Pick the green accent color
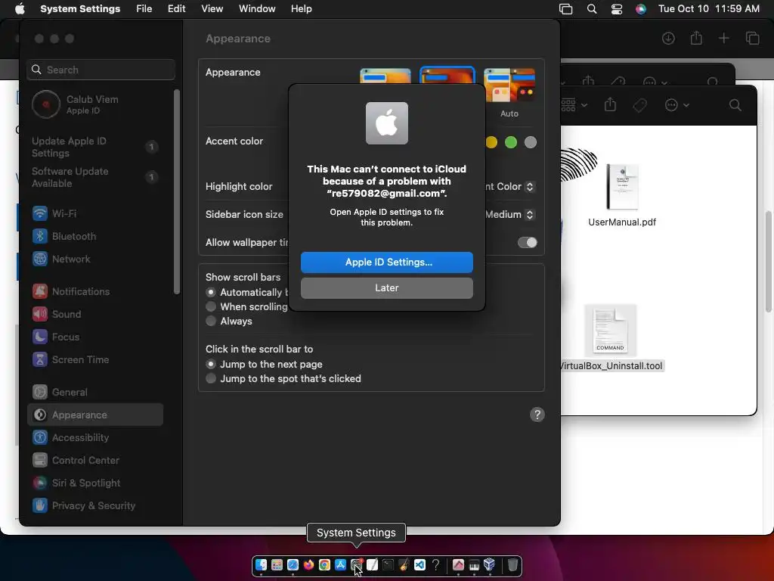Viewport: 774px width, 581px height. coord(511,142)
